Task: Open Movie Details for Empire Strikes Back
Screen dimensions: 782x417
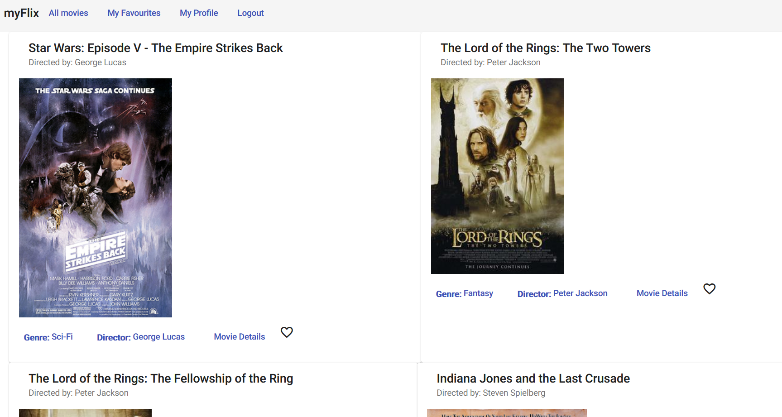Action: [x=239, y=336]
